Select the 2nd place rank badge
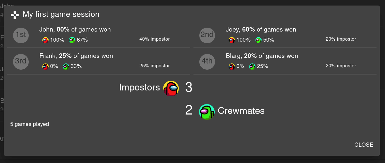This screenshot has width=385, height=163. coord(207,35)
